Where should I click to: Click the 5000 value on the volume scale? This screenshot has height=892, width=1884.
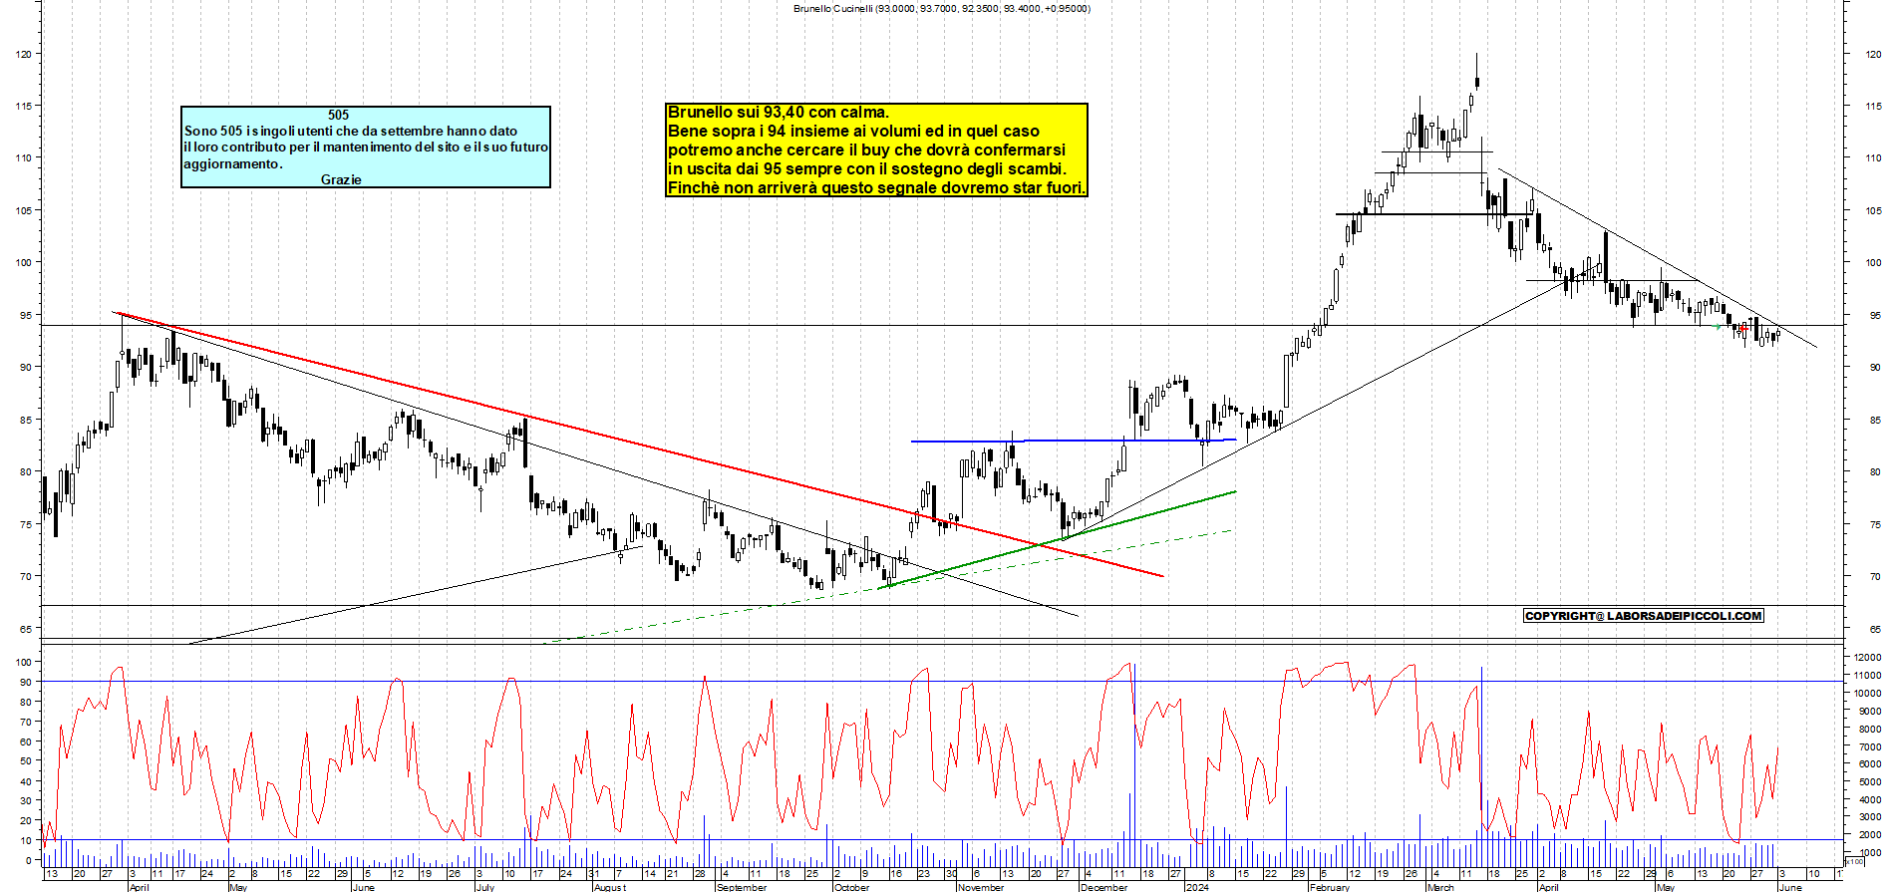pos(1869,782)
